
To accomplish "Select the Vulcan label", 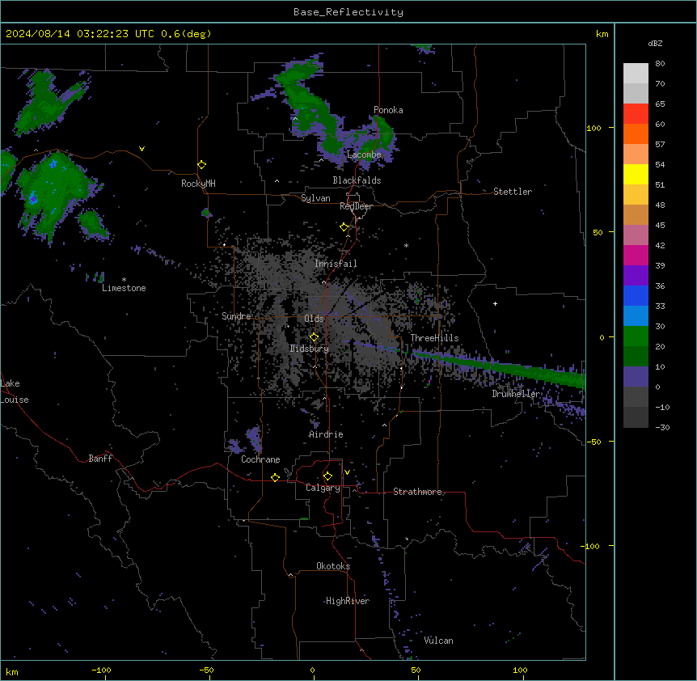I will (x=439, y=641).
